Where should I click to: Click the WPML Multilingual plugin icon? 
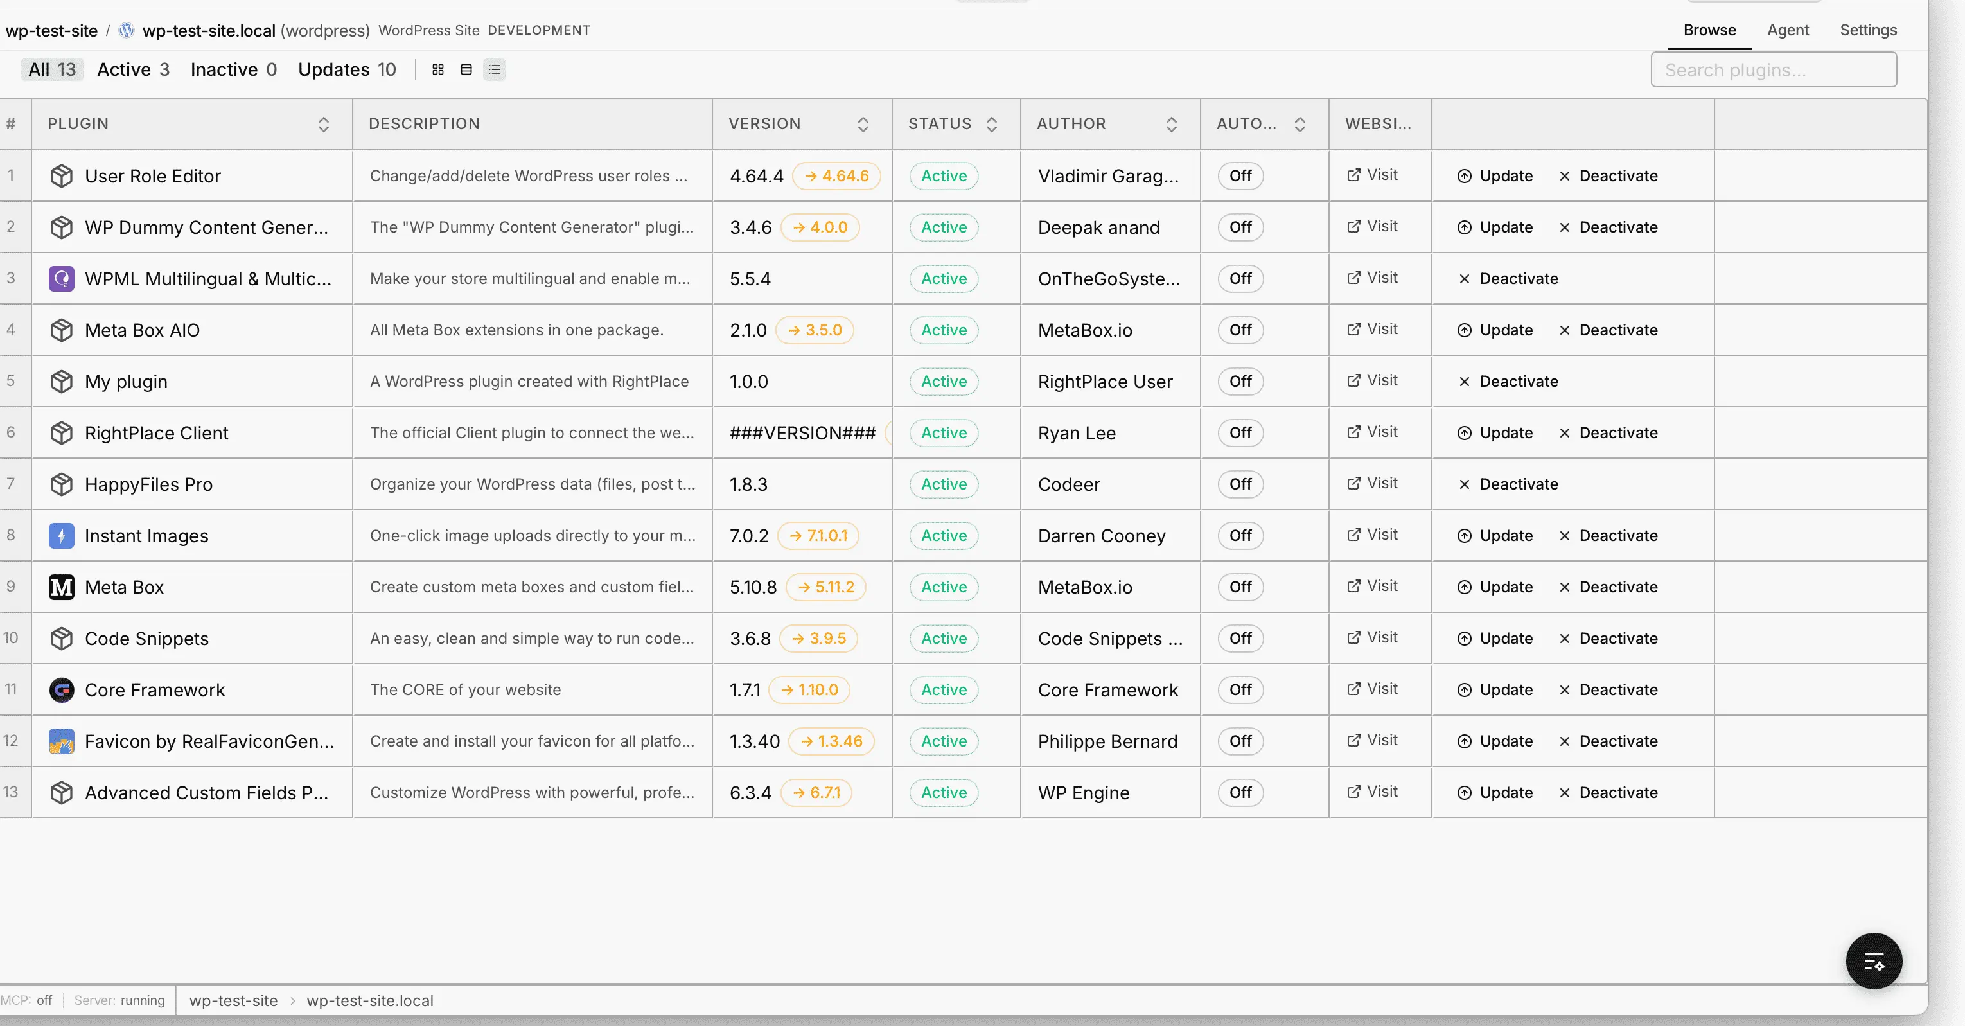pyautogui.click(x=61, y=278)
